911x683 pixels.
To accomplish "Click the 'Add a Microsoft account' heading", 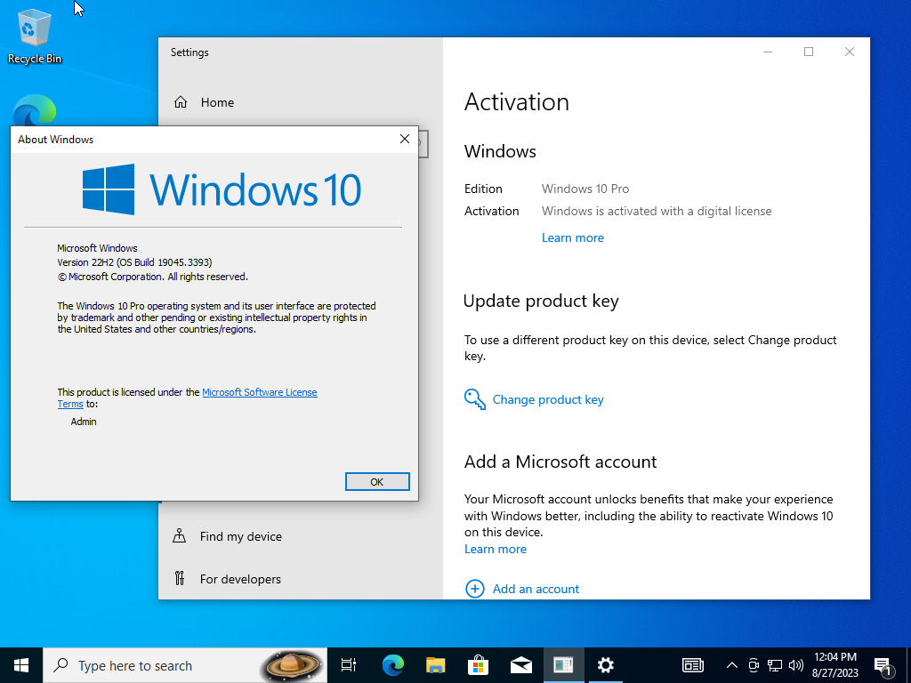I will (x=560, y=462).
